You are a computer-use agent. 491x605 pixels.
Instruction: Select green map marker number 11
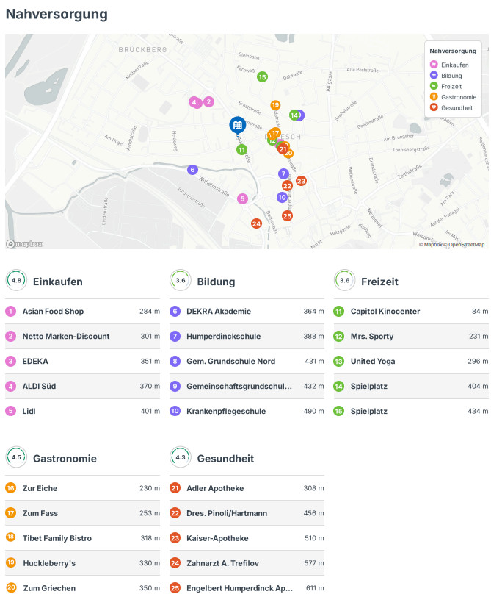(242, 150)
